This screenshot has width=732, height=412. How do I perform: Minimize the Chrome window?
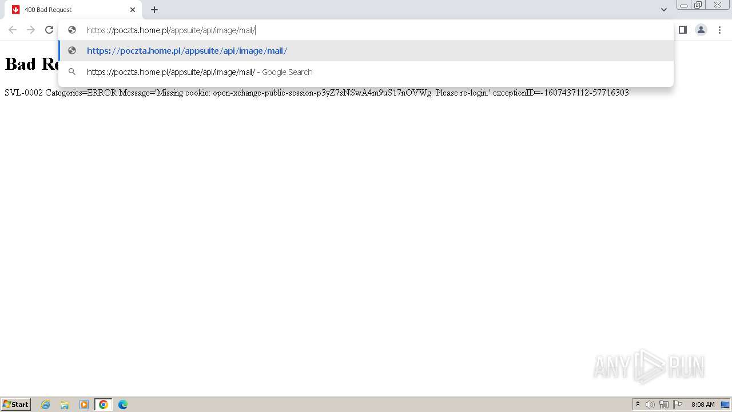click(684, 5)
